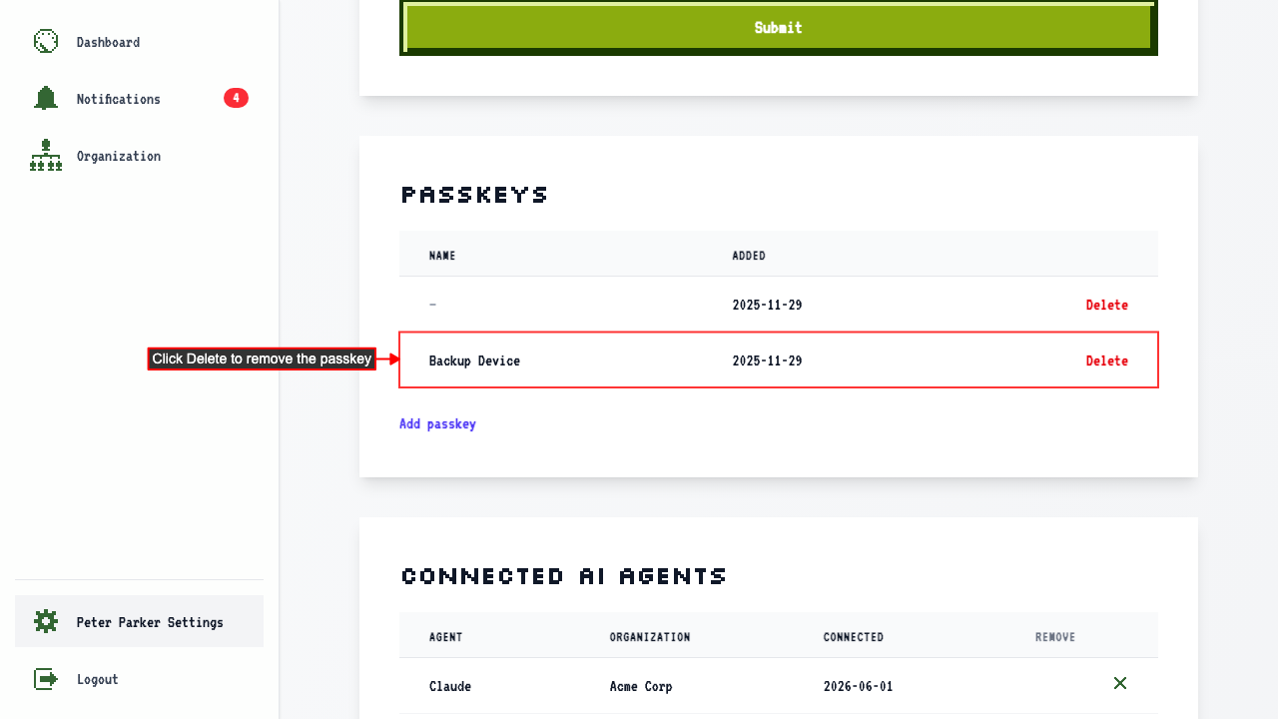Click the Added column header
This screenshot has width=1278, height=719.
749,256
